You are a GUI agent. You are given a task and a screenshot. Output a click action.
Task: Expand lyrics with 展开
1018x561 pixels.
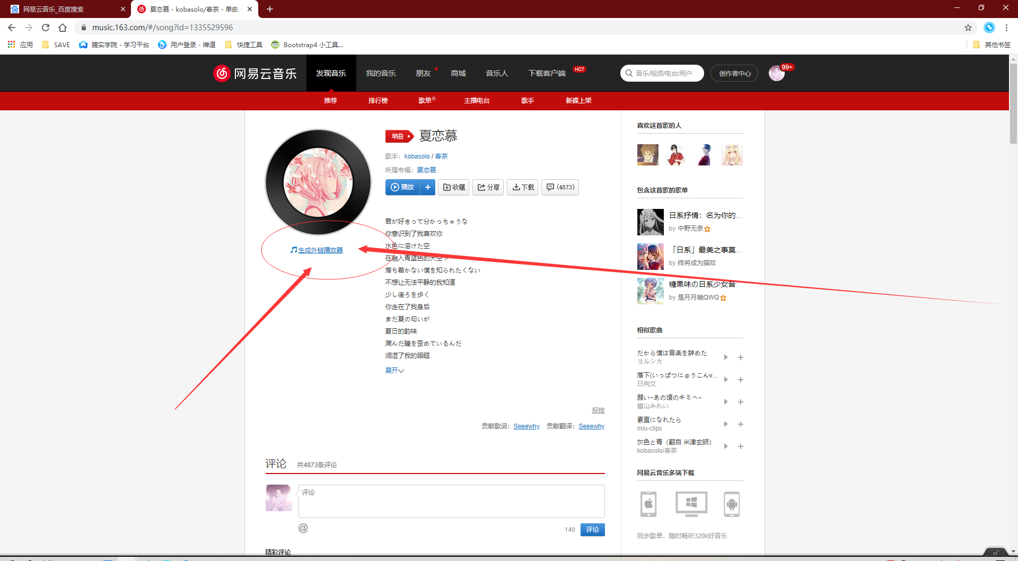pos(394,370)
